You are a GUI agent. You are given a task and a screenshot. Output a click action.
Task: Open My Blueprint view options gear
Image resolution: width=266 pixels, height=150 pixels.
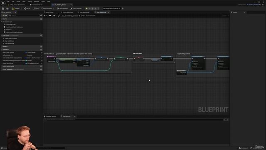[41, 15]
